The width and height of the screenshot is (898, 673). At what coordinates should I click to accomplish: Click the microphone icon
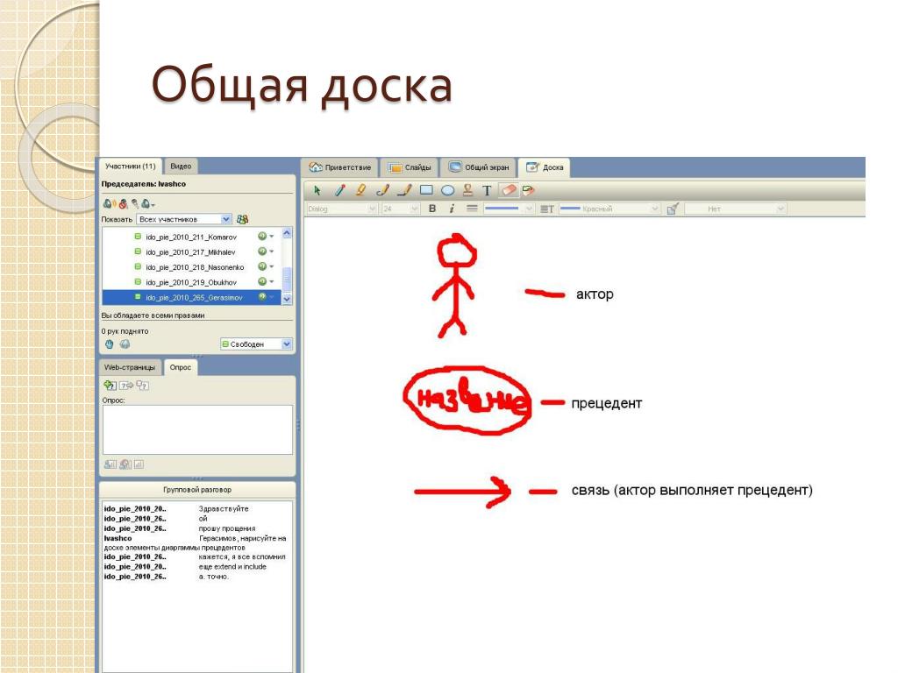coord(135,203)
